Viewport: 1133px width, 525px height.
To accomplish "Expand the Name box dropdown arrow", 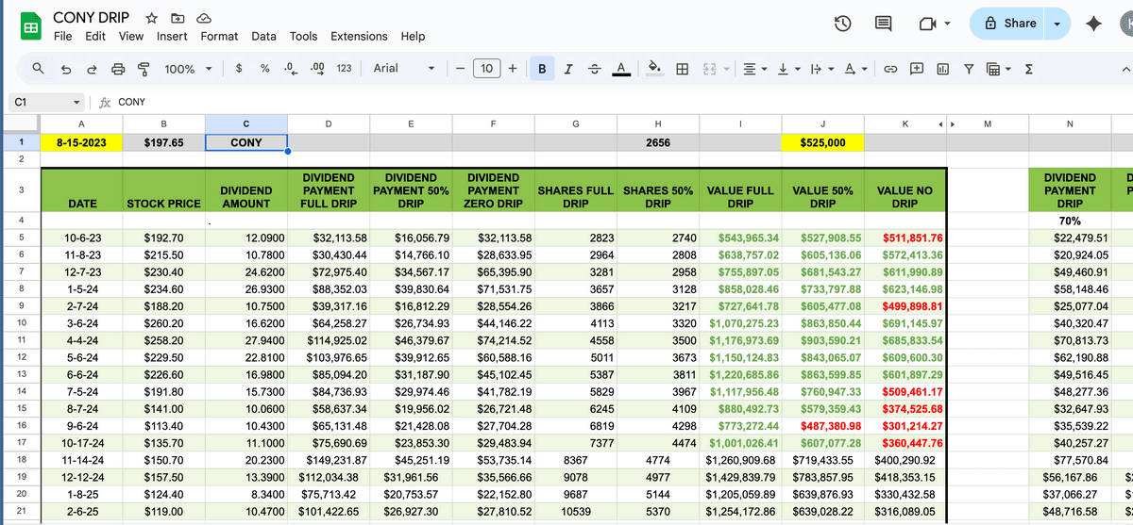I will tap(76, 102).
